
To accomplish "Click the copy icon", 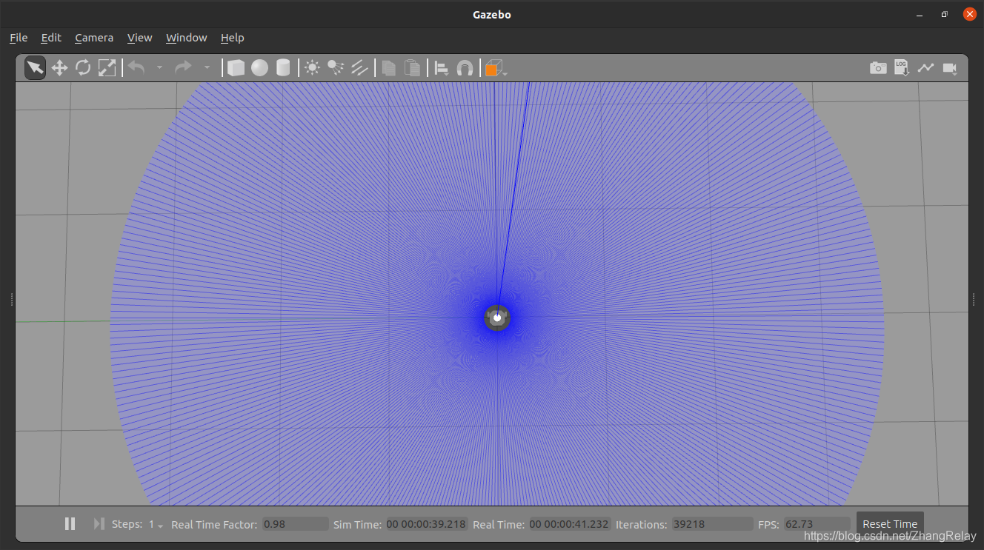I will [389, 68].
